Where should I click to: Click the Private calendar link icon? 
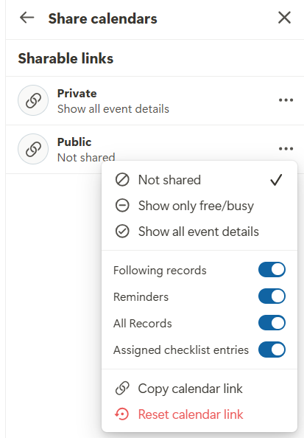pos(33,100)
